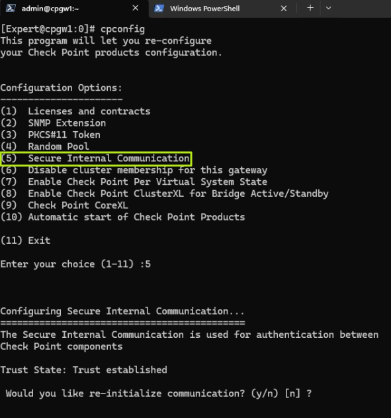Click the Trust State status text
391x418 pixels.
83,370
